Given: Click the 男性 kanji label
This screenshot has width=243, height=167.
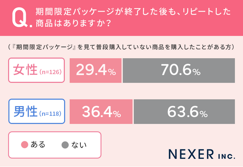Looking at the screenshot, I should (x=25, y=111).
